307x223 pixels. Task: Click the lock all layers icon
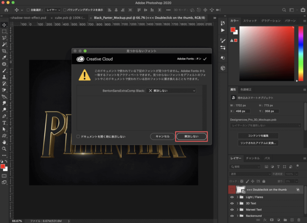tap(264, 181)
